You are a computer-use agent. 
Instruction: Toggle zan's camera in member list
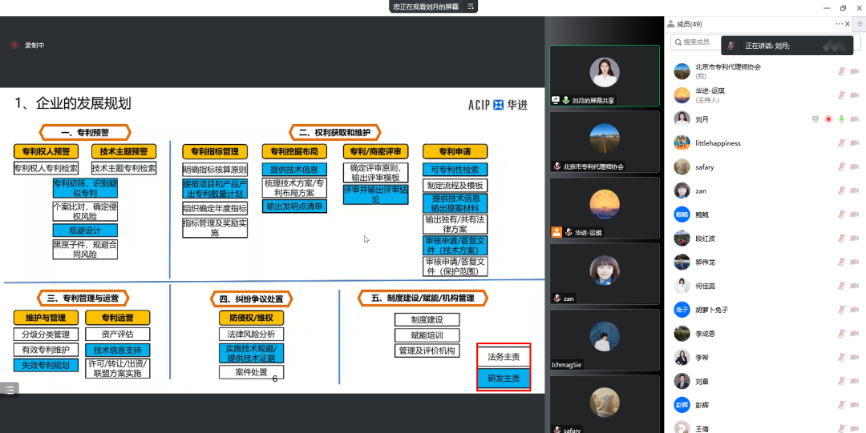click(x=855, y=190)
